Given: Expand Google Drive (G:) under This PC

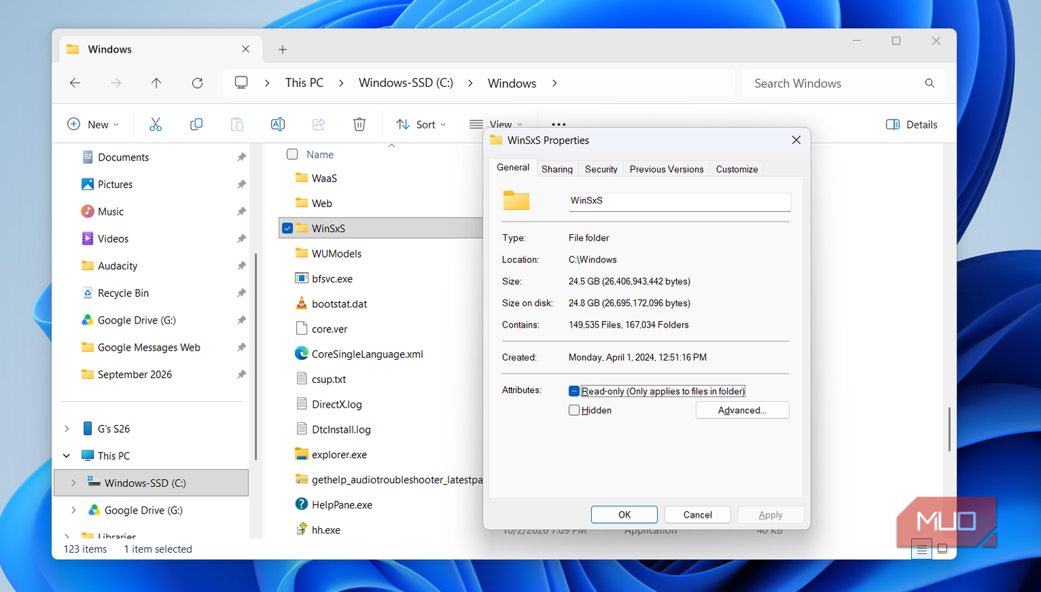Looking at the screenshot, I should 74,511.
